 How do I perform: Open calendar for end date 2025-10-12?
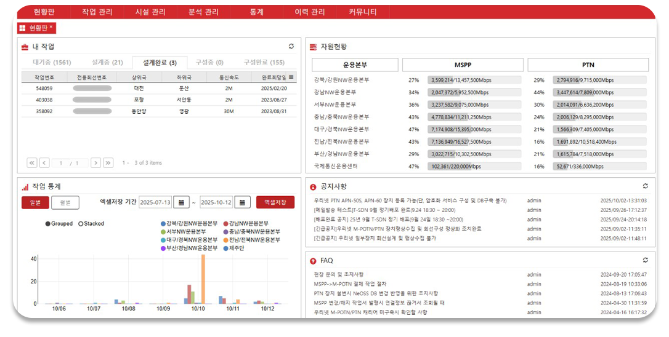point(242,202)
